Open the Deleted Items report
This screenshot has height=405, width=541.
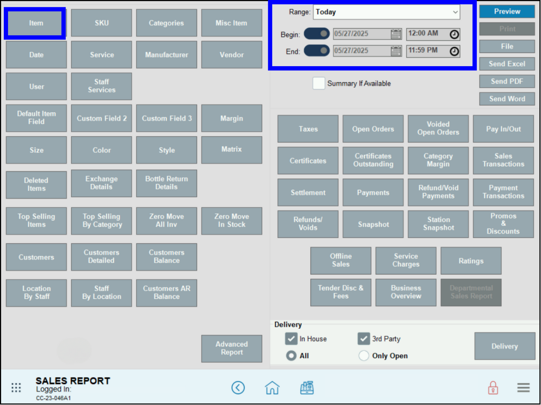[36, 185]
